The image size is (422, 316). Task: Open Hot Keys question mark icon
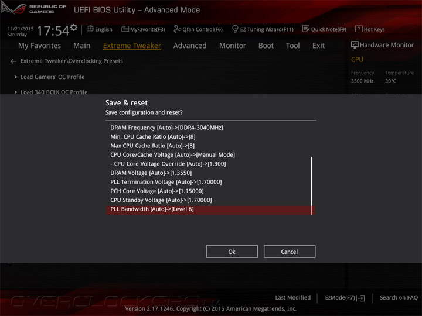359,29
